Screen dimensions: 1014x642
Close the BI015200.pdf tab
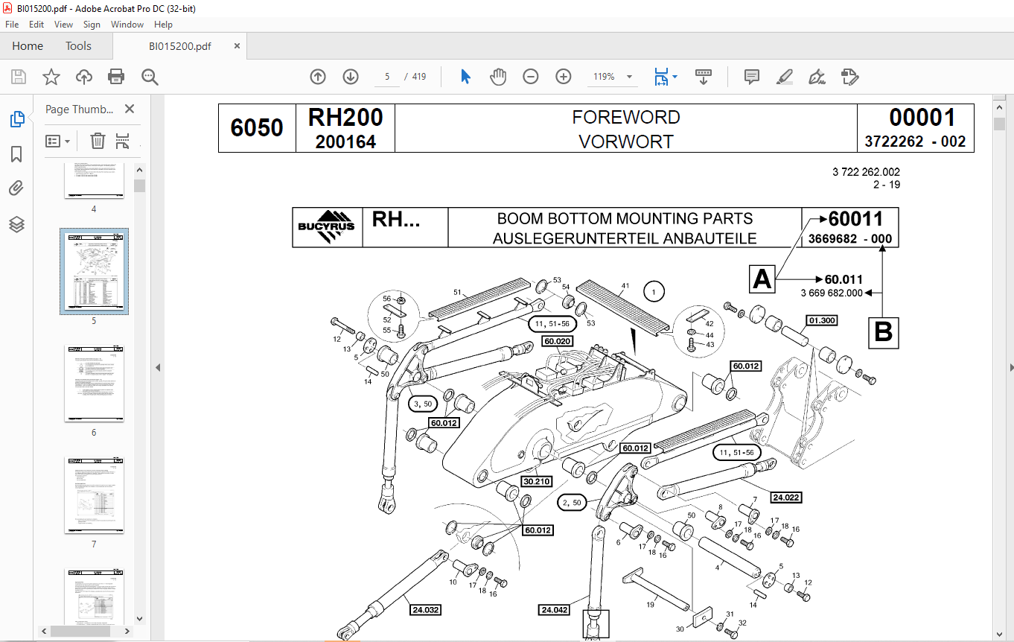pos(237,46)
